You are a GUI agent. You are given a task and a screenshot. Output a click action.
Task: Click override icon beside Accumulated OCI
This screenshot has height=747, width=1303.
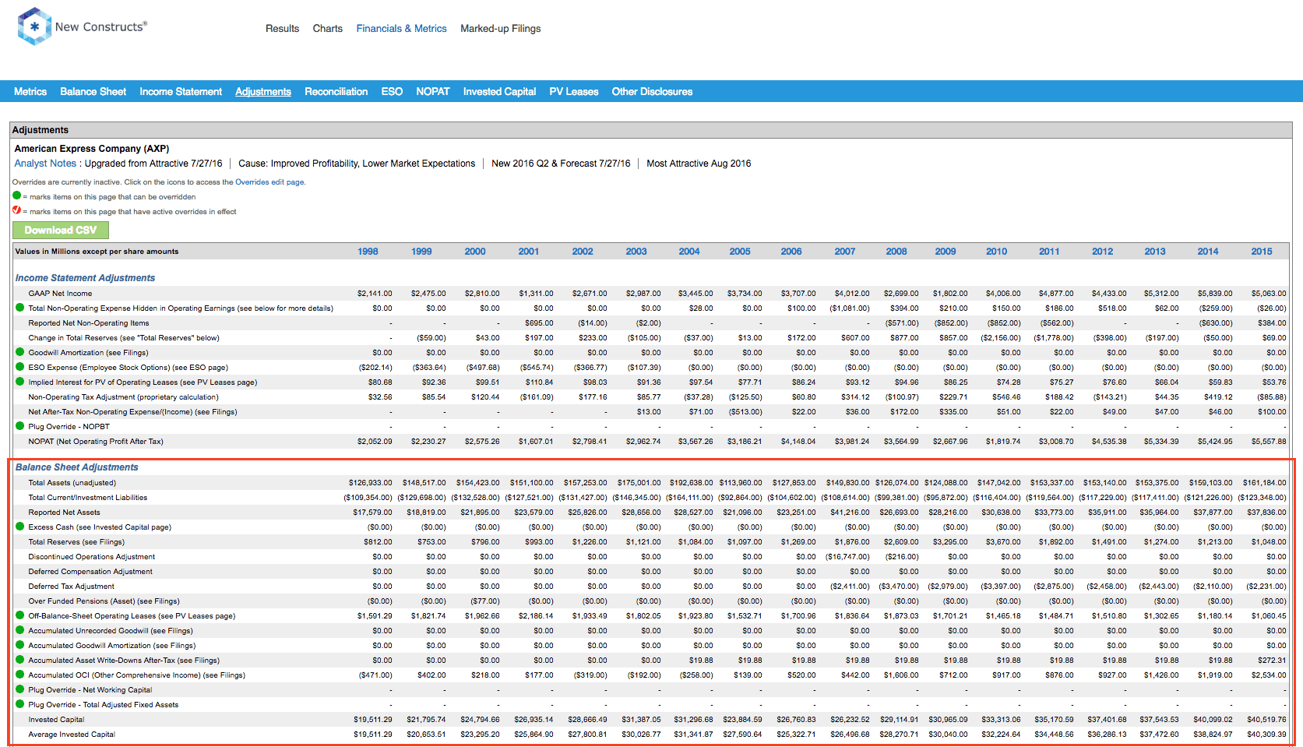(20, 675)
